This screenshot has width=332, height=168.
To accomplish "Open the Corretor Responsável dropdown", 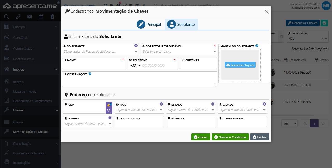I will pyautogui.click(x=179, y=52).
